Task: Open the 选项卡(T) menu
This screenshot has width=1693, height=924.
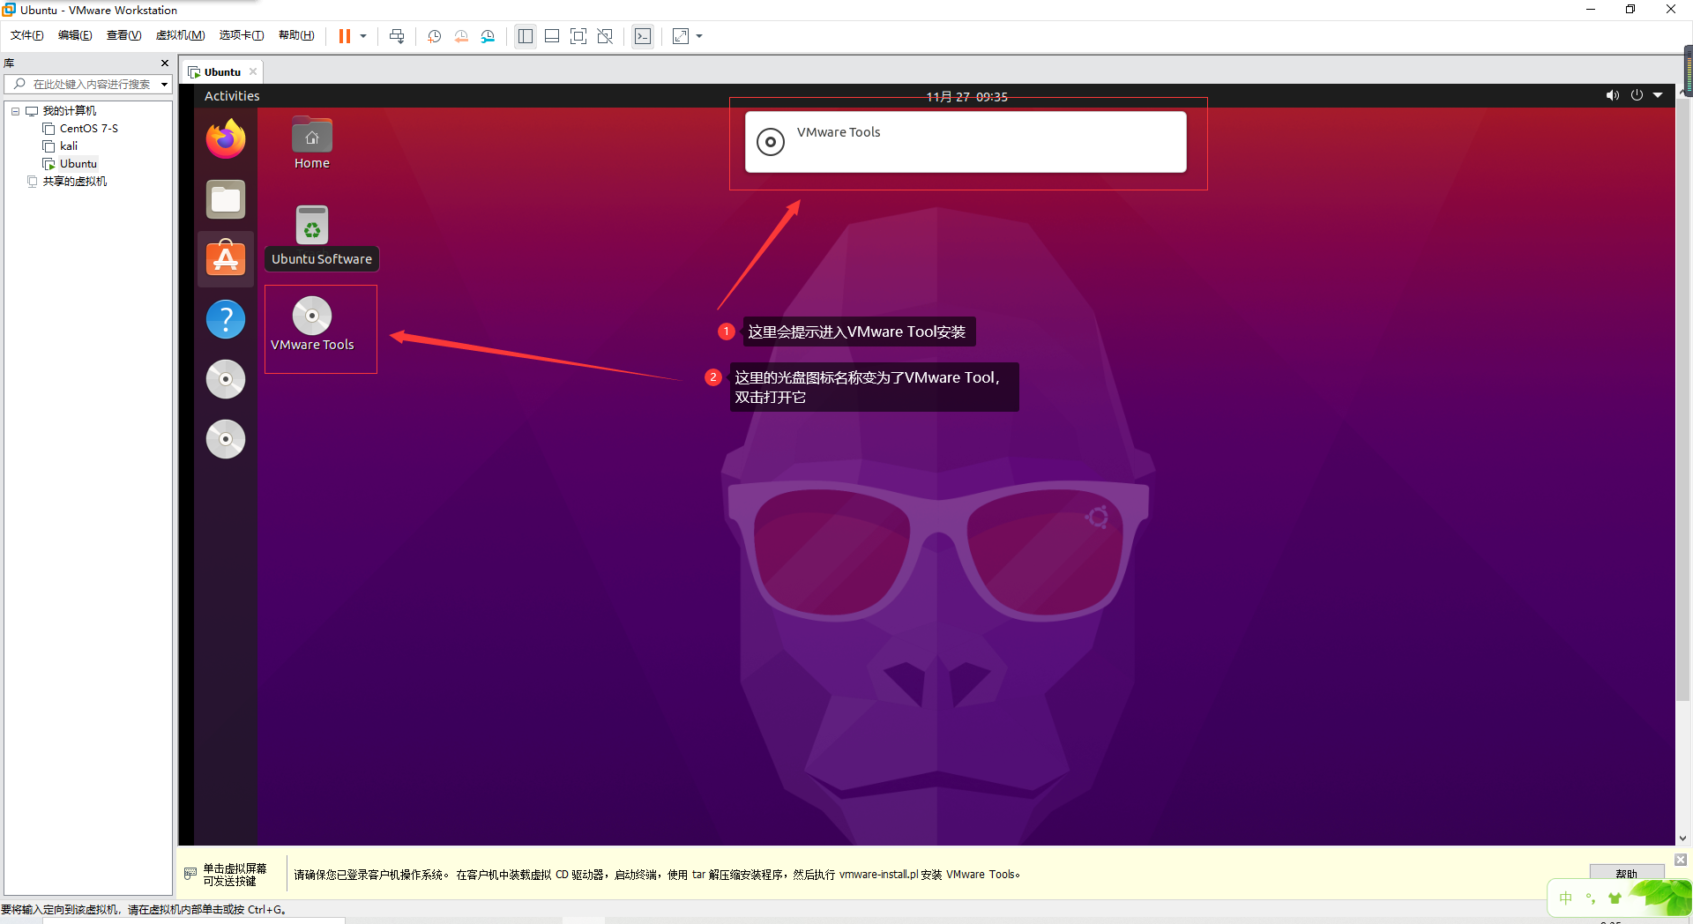Action: tap(242, 35)
